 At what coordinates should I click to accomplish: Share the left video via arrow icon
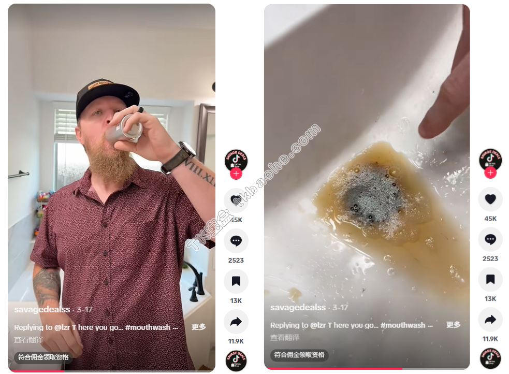(236, 322)
